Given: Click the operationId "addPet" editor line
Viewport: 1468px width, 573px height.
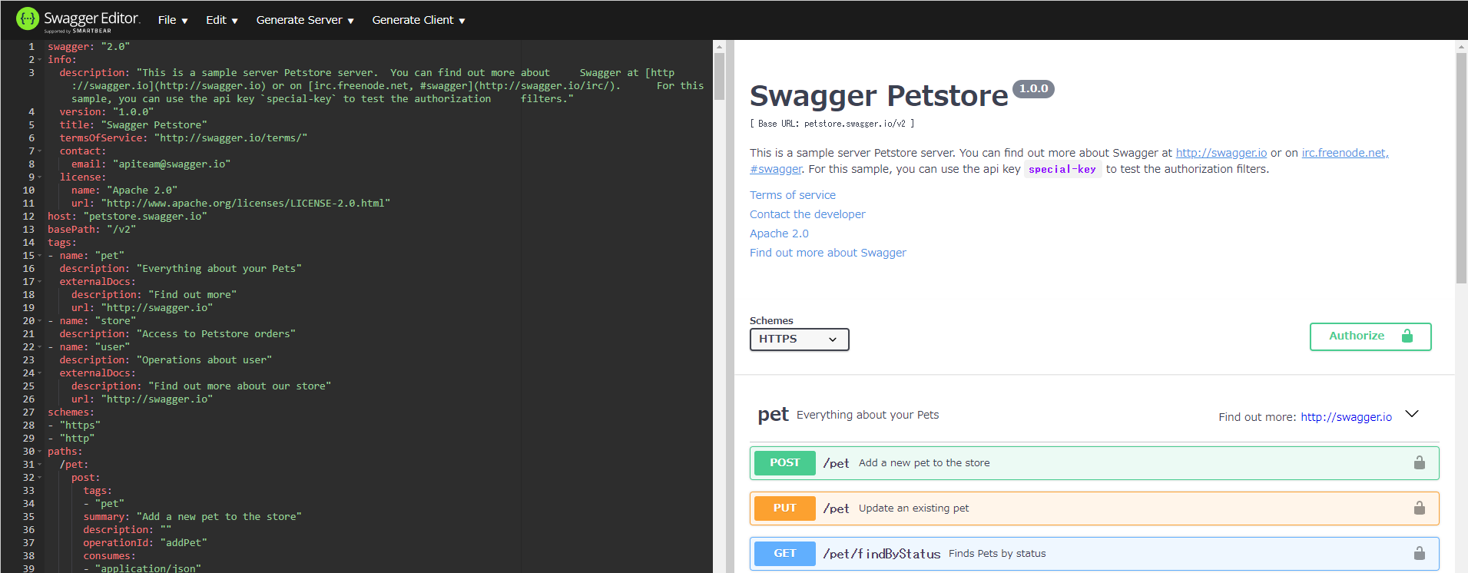Looking at the screenshot, I should [145, 542].
